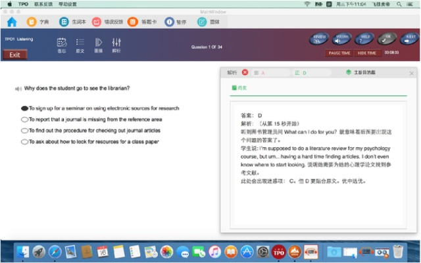This screenshot has width=421, height=263.
Task: Open FaceTime from the Dock
Action: tap(199, 252)
